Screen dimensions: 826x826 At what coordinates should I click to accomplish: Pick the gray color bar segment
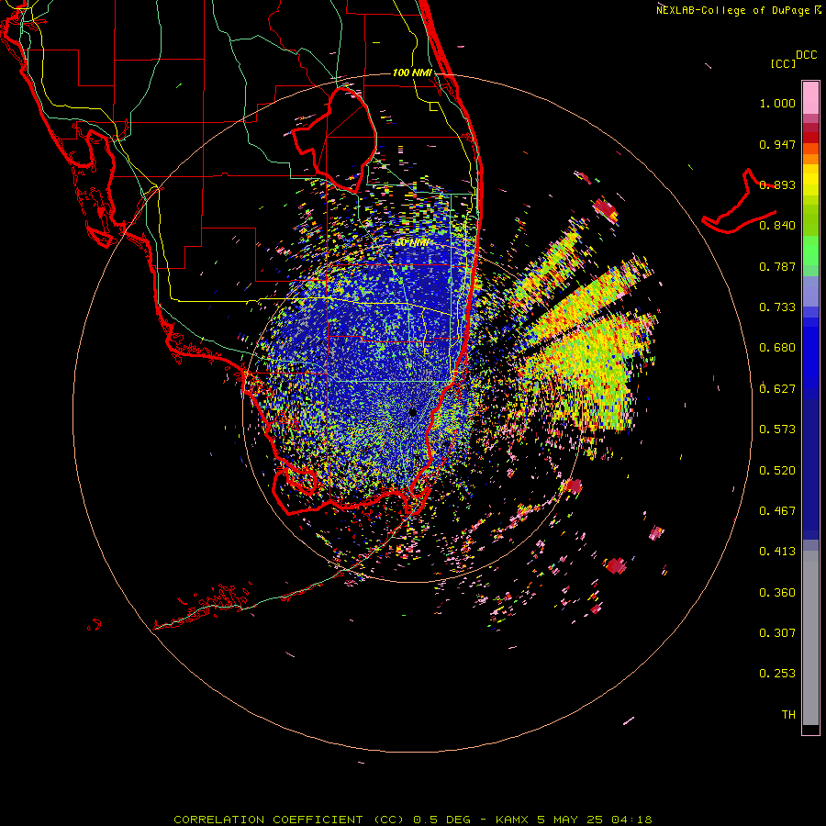810,638
